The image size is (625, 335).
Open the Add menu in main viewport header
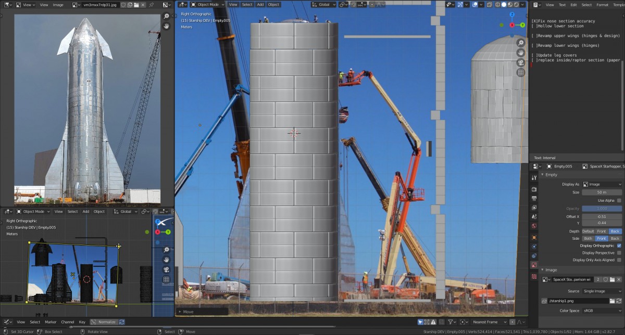(x=260, y=4)
